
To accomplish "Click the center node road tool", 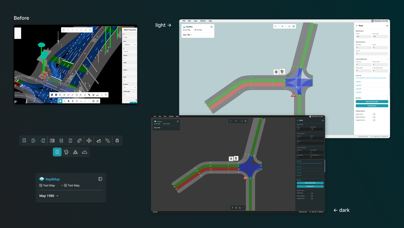I will (x=61, y=141).
